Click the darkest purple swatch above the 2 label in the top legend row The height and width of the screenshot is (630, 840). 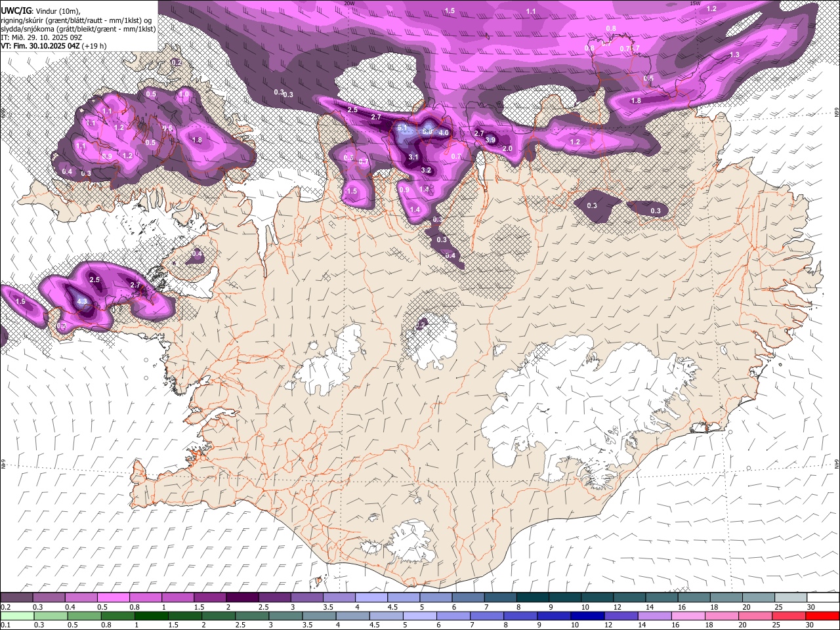[241, 597]
